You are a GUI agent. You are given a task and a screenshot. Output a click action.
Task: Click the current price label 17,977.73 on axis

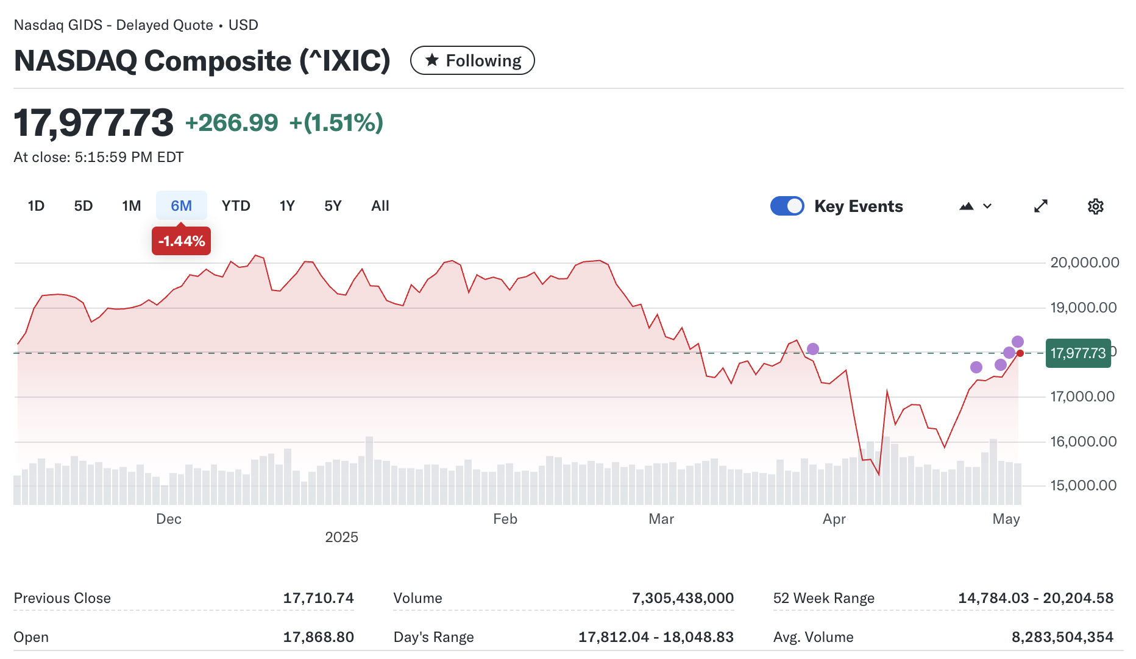coord(1077,353)
